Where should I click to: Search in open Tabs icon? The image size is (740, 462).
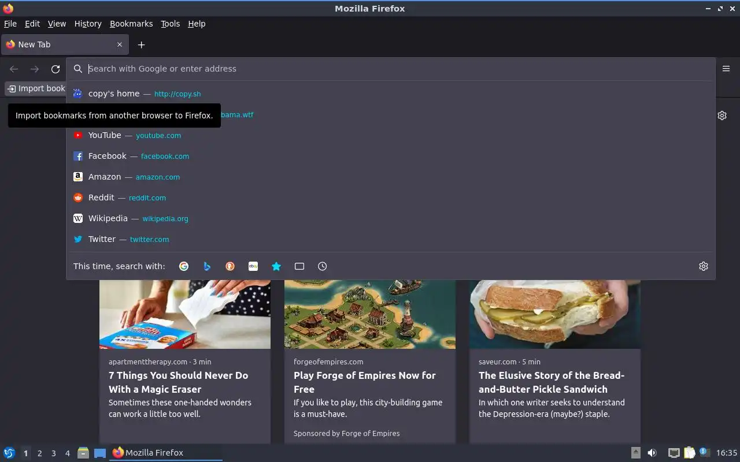tap(299, 266)
